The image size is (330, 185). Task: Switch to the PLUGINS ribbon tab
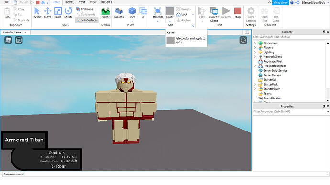107,2
